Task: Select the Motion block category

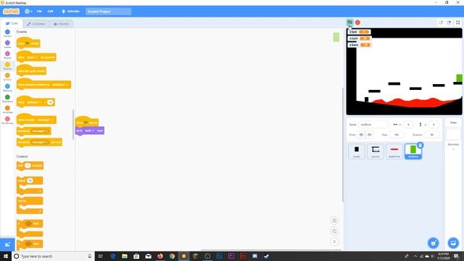Action: pos(7,33)
